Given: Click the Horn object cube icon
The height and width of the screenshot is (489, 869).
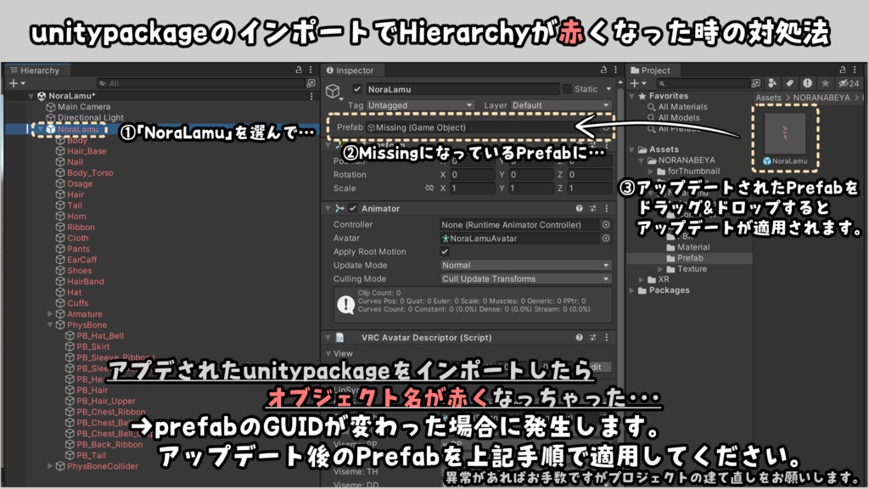Looking at the screenshot, I should pyautogui.click(x=60, y=216).
